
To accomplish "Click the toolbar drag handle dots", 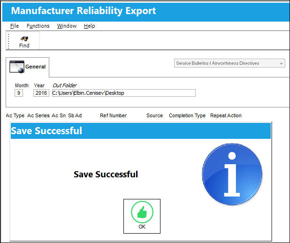I will click(x=8, y=41).
